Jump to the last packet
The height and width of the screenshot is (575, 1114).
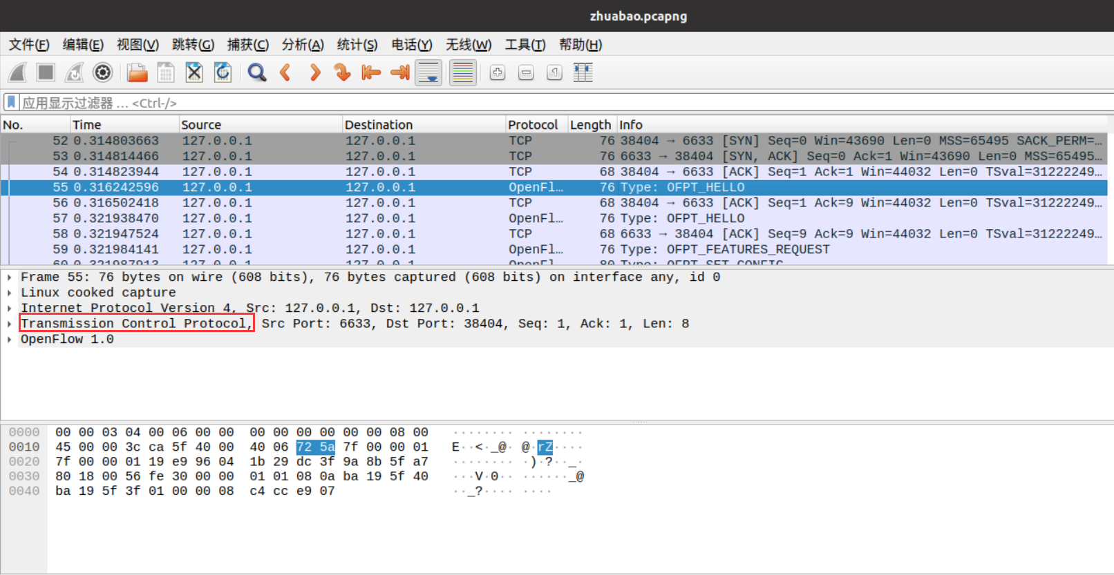[400, 72]
